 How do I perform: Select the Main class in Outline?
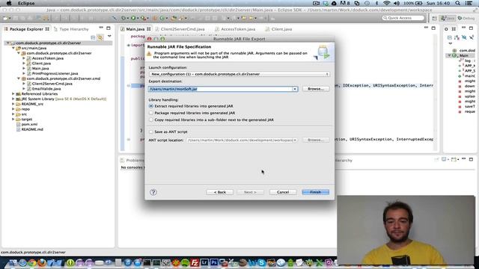[x=463, y=55]
